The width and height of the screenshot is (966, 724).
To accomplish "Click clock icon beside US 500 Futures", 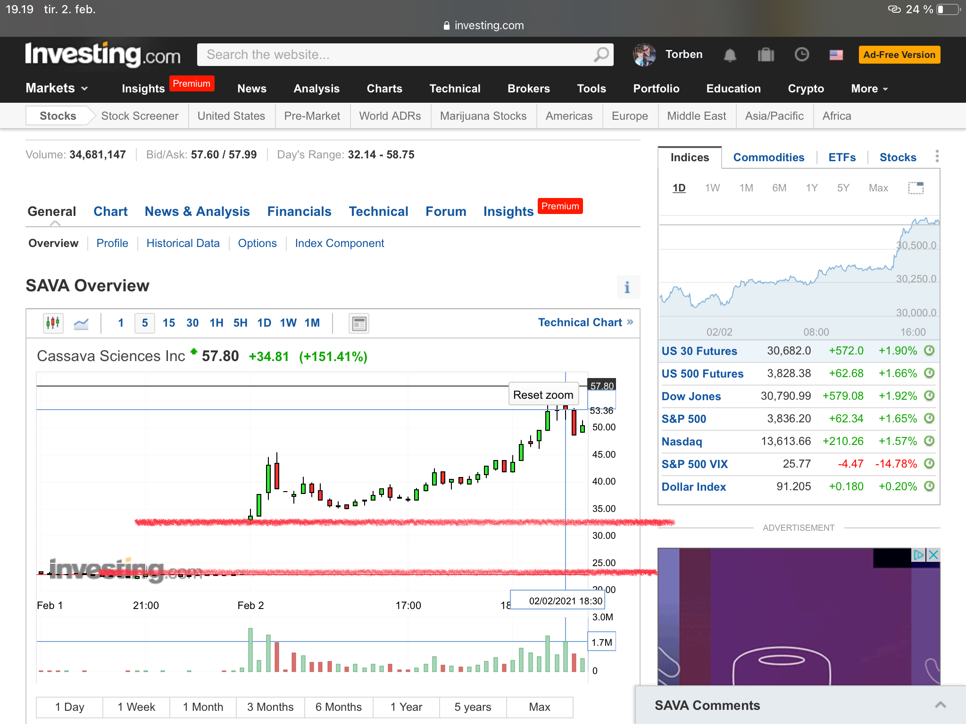I will coord(929,373).
